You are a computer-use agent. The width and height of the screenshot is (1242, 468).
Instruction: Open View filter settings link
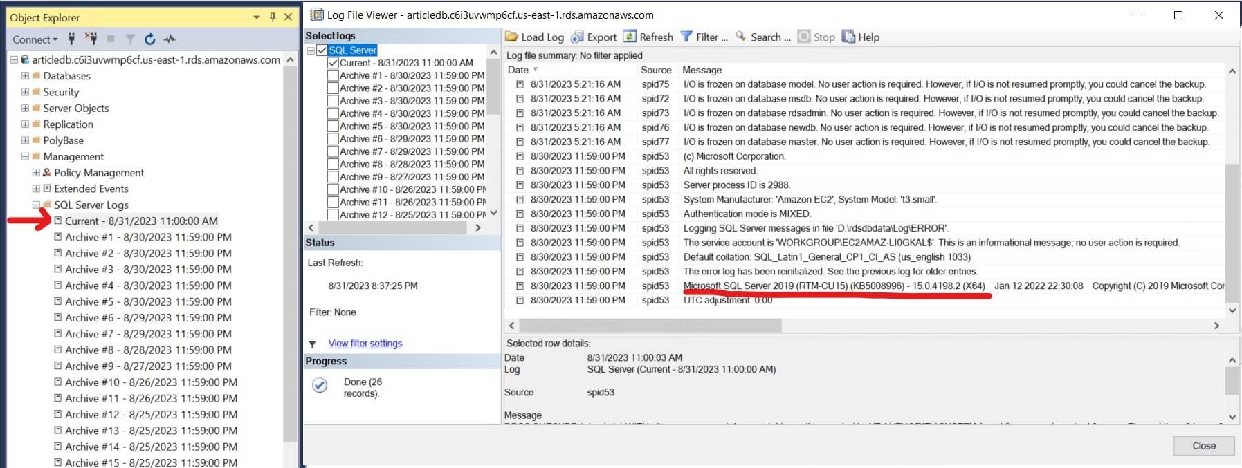pos(365,344)
